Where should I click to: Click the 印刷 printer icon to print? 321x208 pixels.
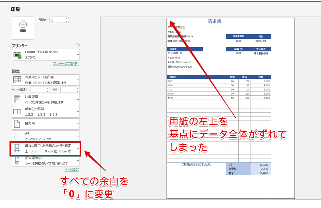[x=23, y=25]
